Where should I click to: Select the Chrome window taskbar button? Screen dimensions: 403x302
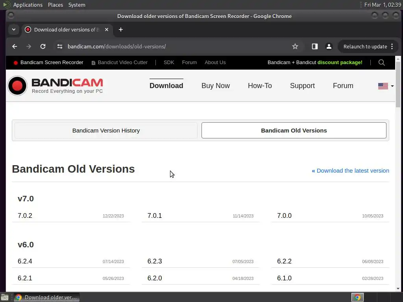click(46, 297)
